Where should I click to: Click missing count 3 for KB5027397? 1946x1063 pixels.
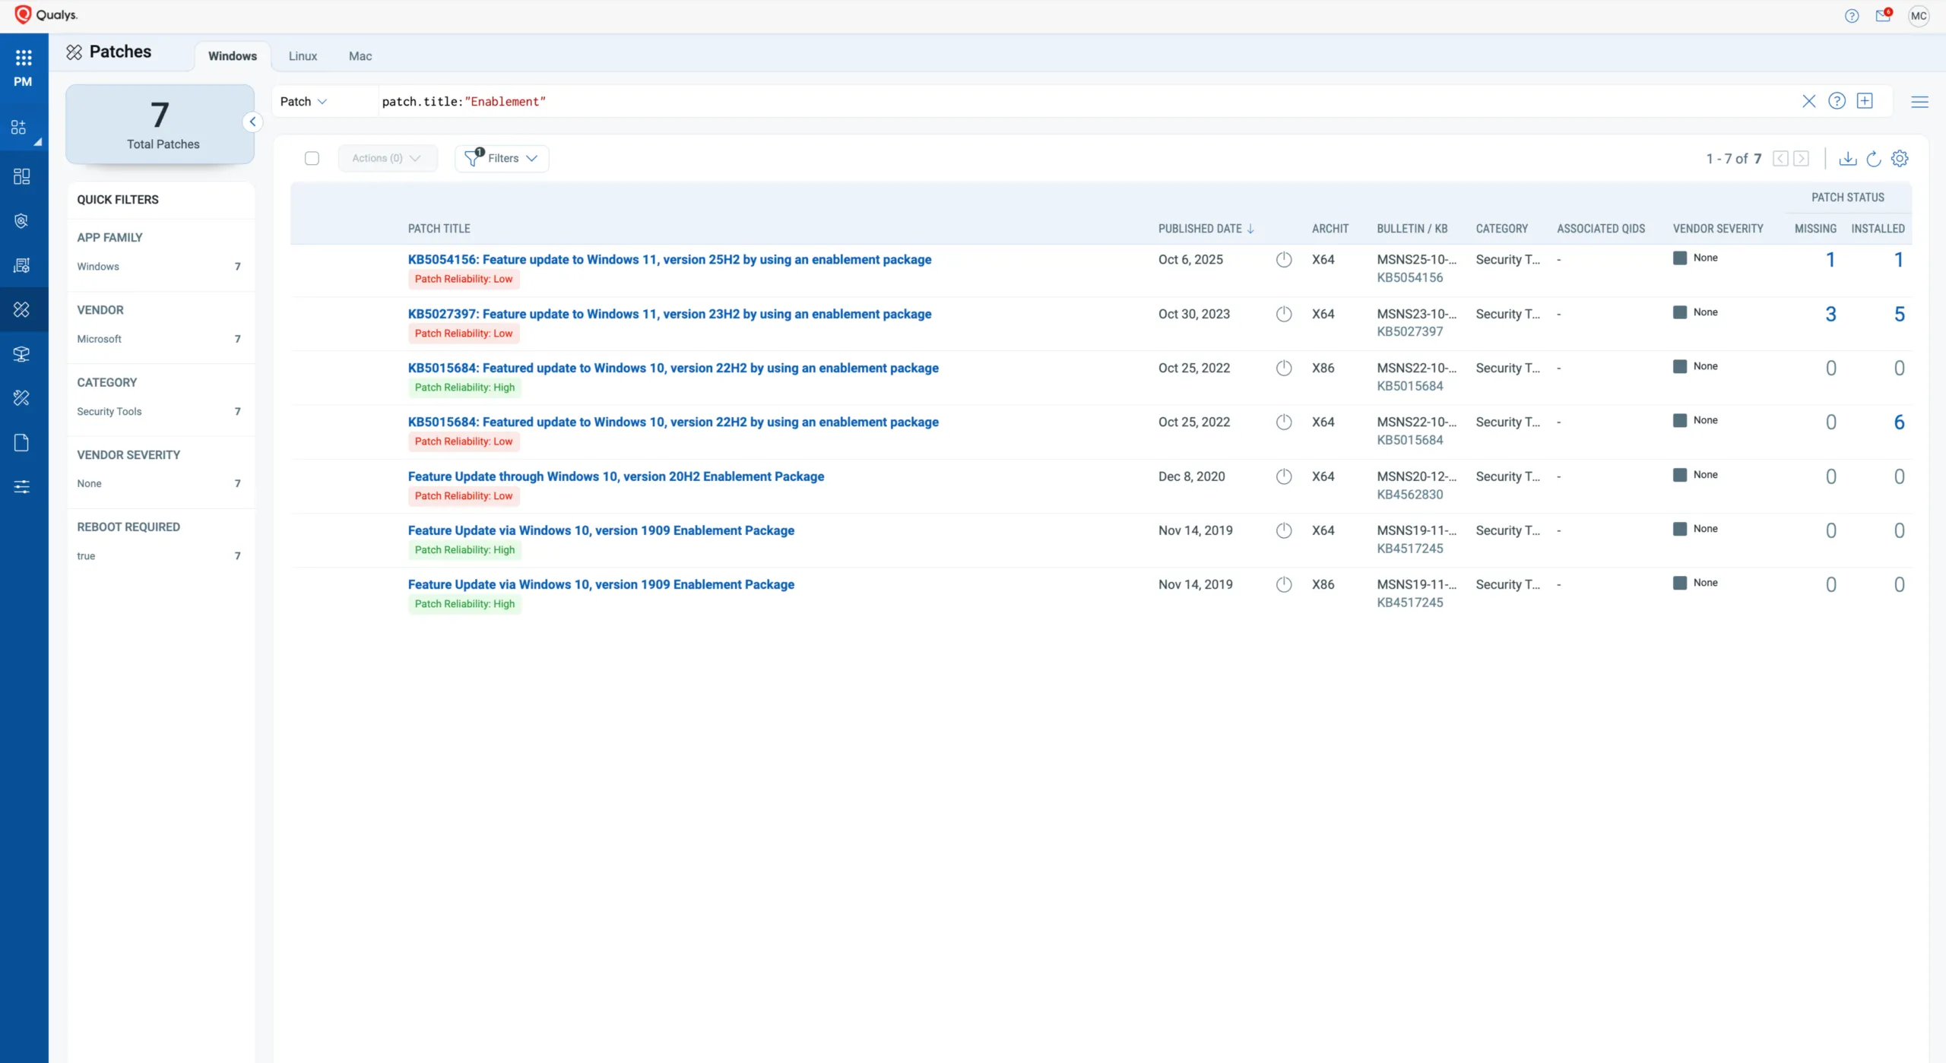(1830, 314)
